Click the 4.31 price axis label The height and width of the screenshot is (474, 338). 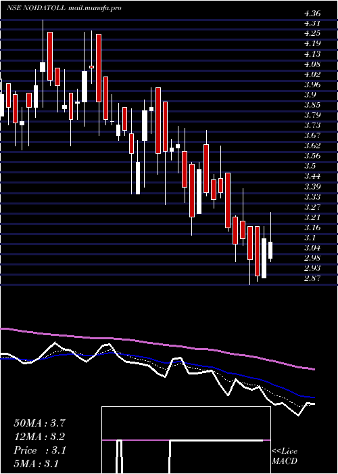(312, 23)
